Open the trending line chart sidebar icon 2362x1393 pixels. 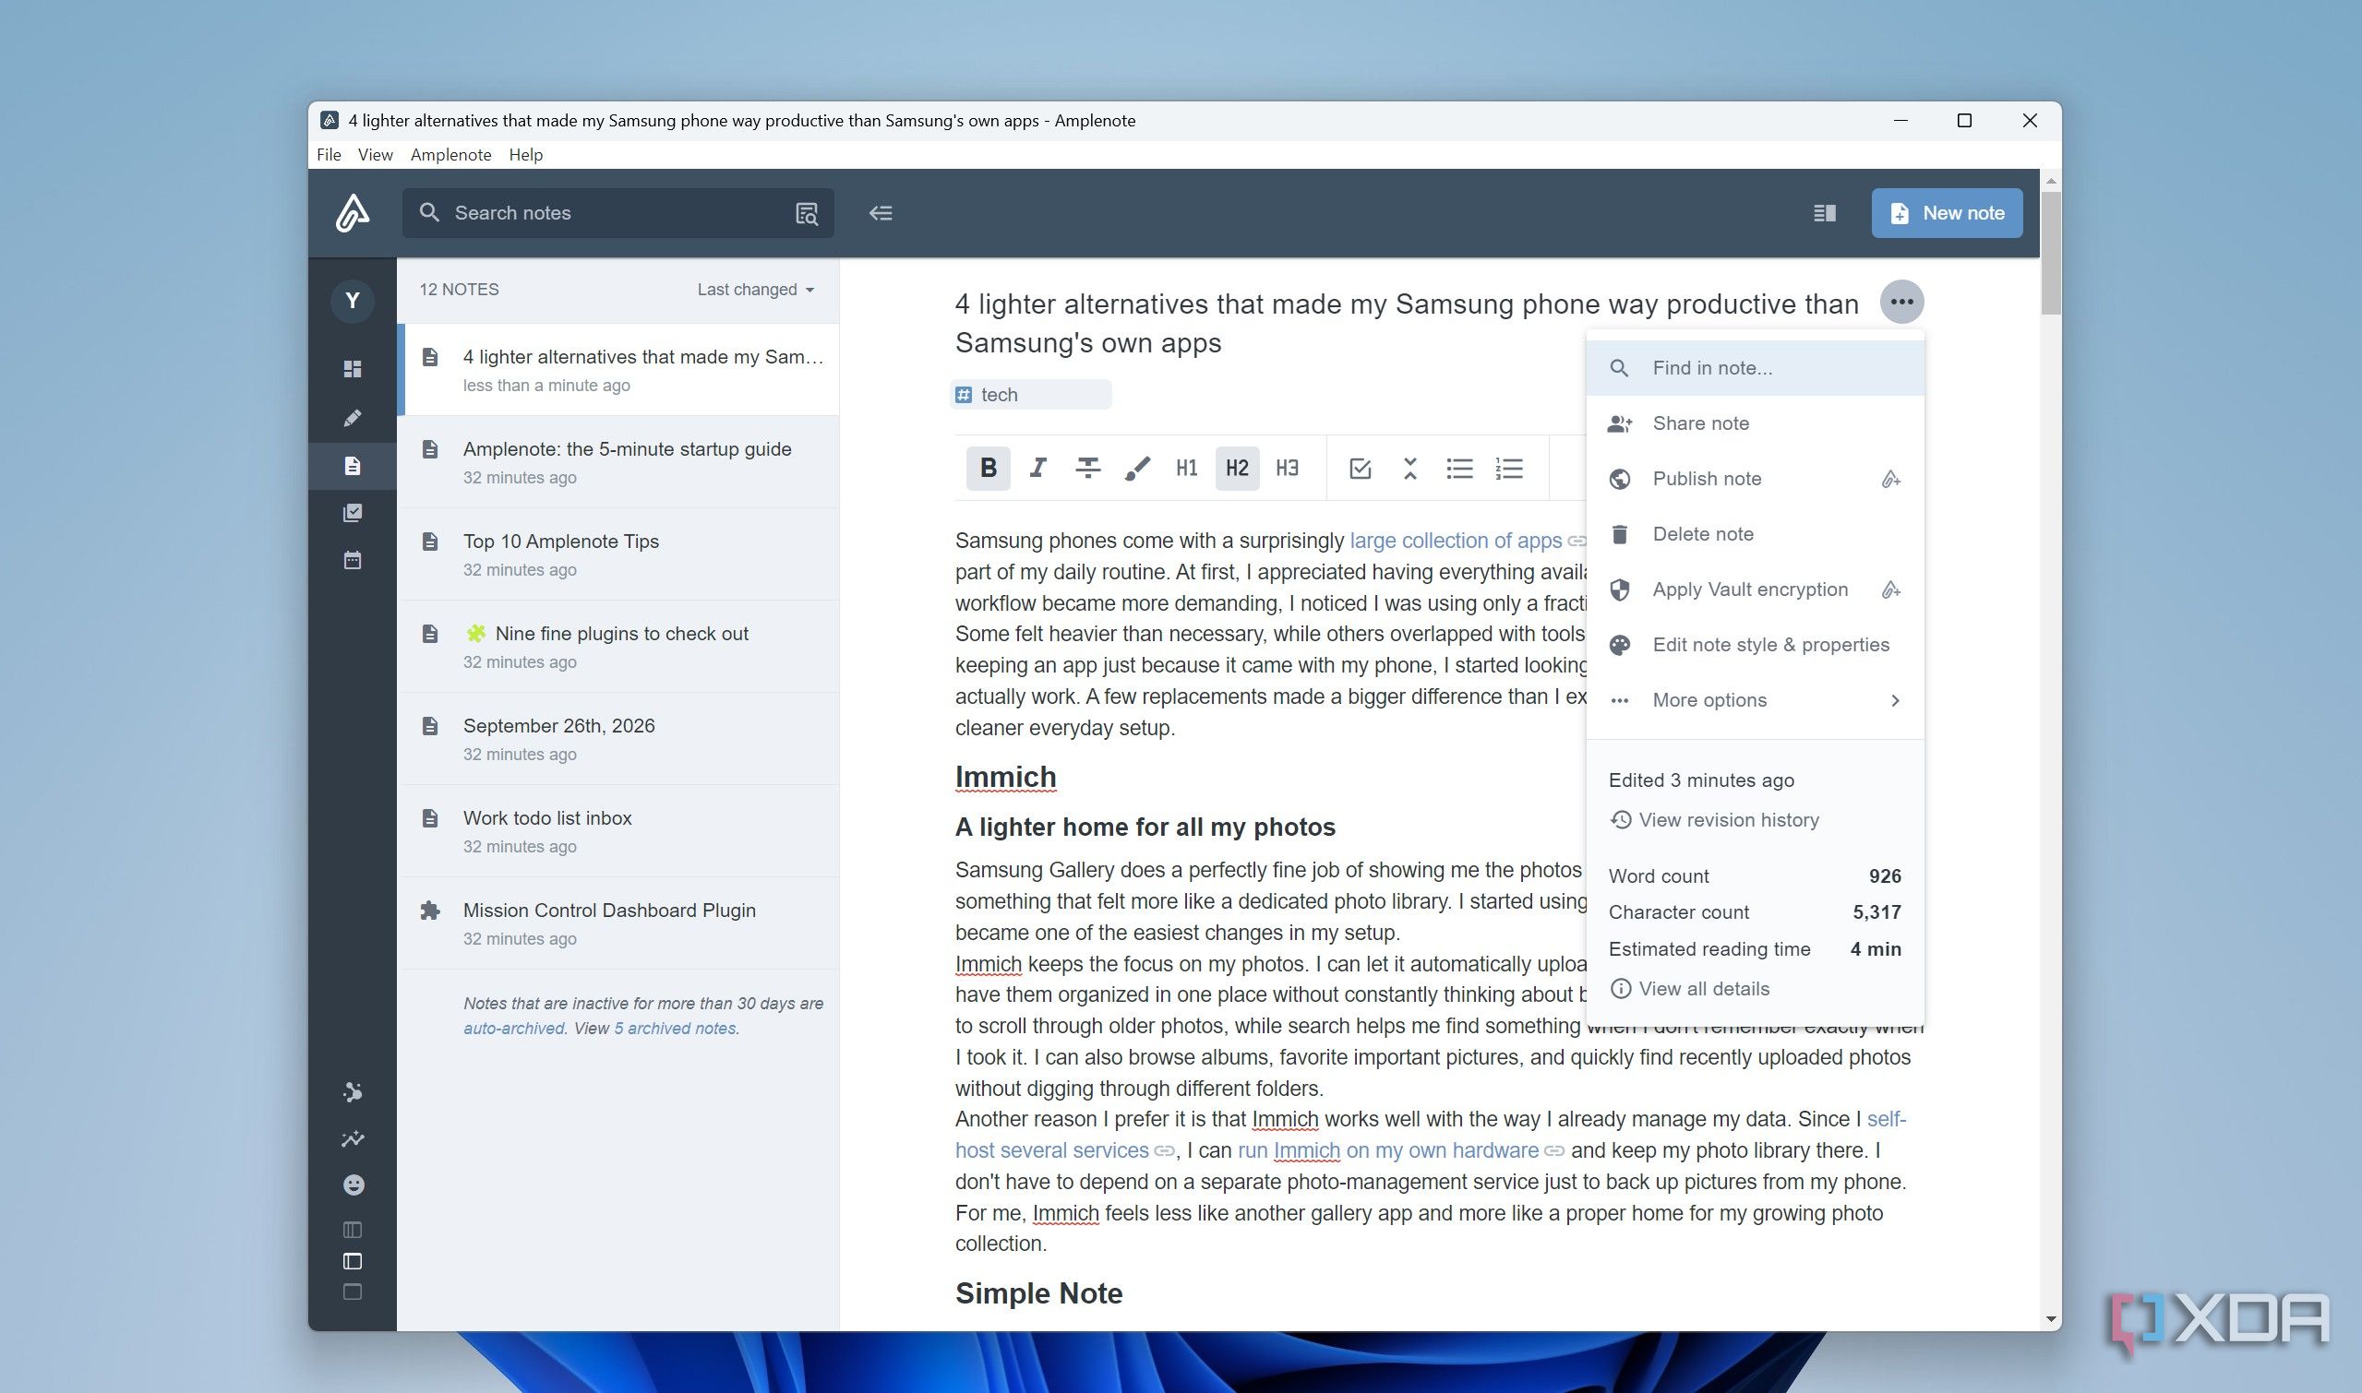[x=353, y=1138]
